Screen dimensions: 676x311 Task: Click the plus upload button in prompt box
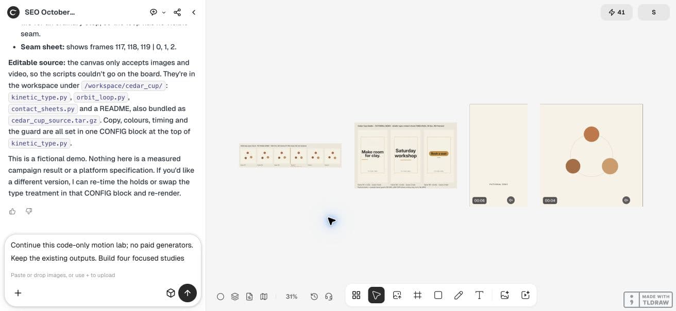18,293
